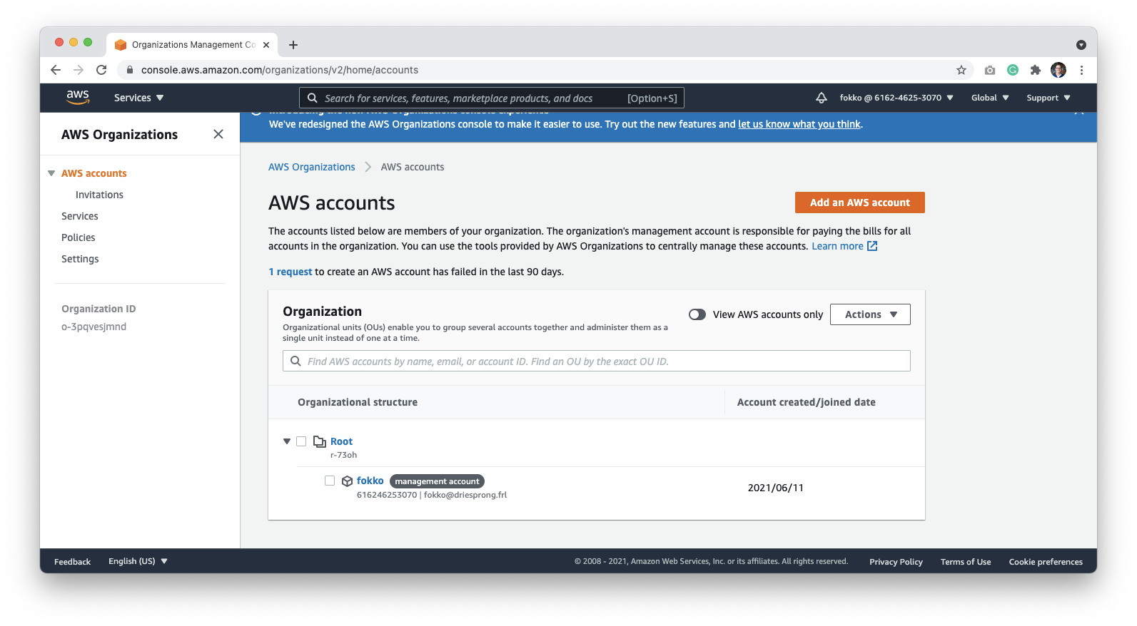Collapse the Root tree node
The height and width of the screenshot is (626, 1137).
click(287, 441)
